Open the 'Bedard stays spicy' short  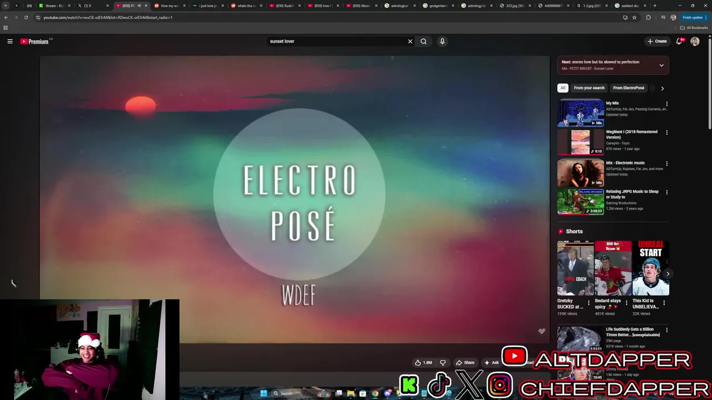point(613,268)
